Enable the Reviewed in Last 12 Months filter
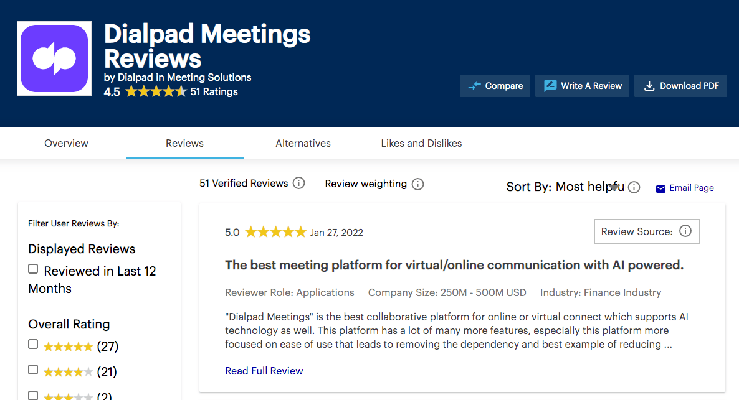Screen dimensions: 739x400 (33, 268)
